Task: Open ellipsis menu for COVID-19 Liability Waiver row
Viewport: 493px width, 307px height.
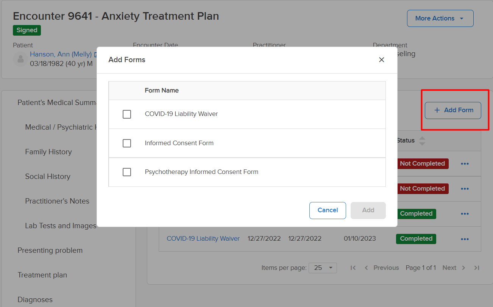Action: pyautogui.click(x=465, y=239)
